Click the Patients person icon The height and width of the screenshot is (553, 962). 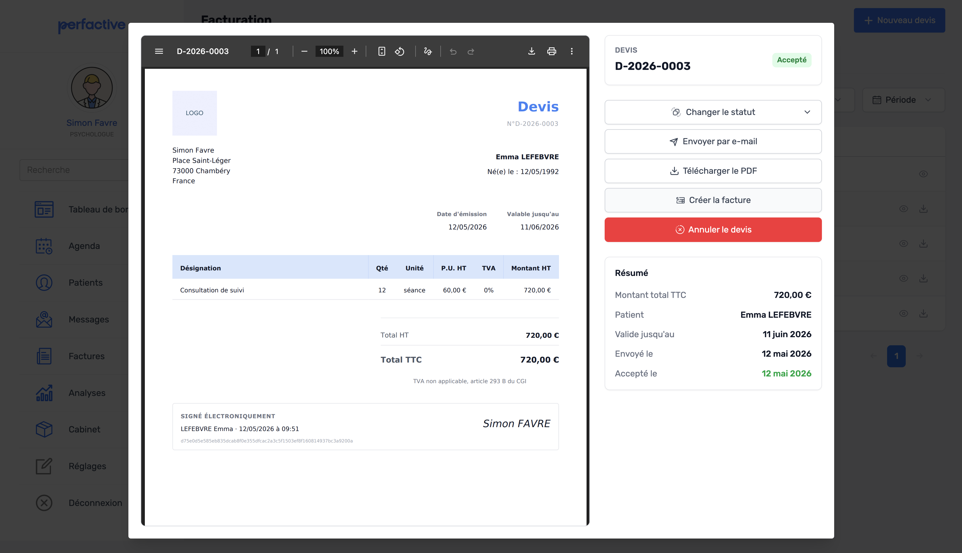point(44,283)
